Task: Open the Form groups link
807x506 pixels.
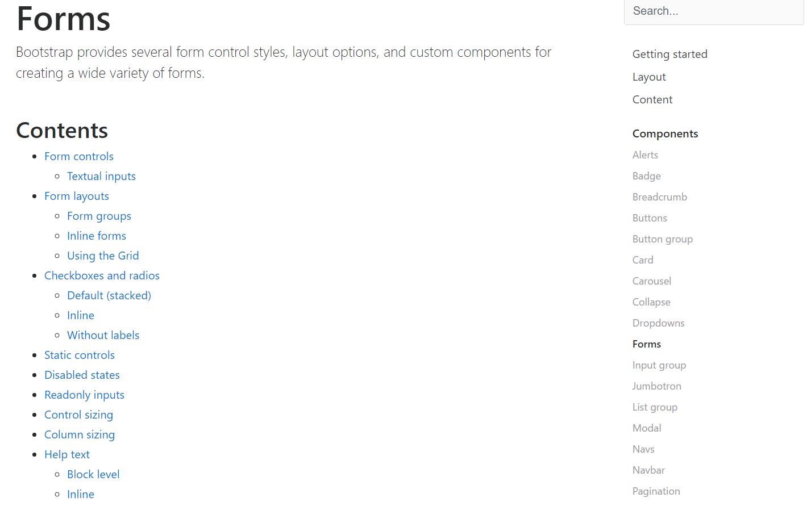Action: click(x=99, y=216)
